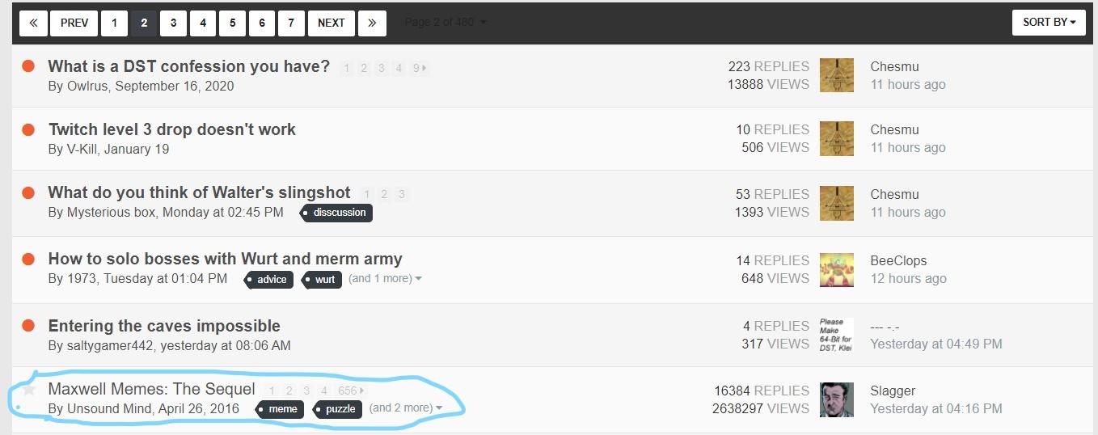Select current page 2 in pagination bar
Screen dimensions: 1098x435
(x=144, y=23)
